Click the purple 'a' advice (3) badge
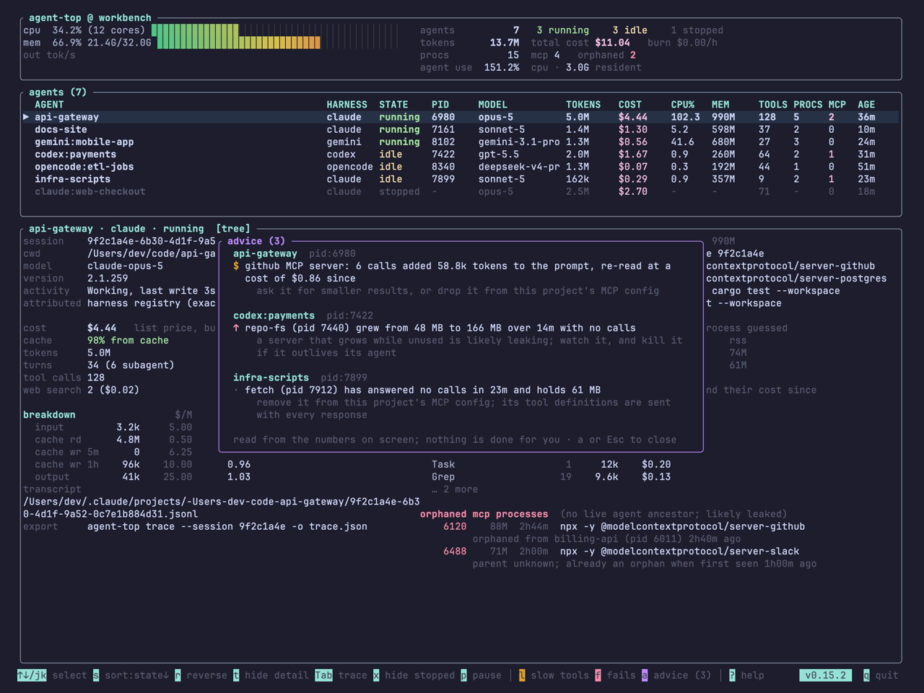This screenshot has height=693, width=924. point(645,676)
